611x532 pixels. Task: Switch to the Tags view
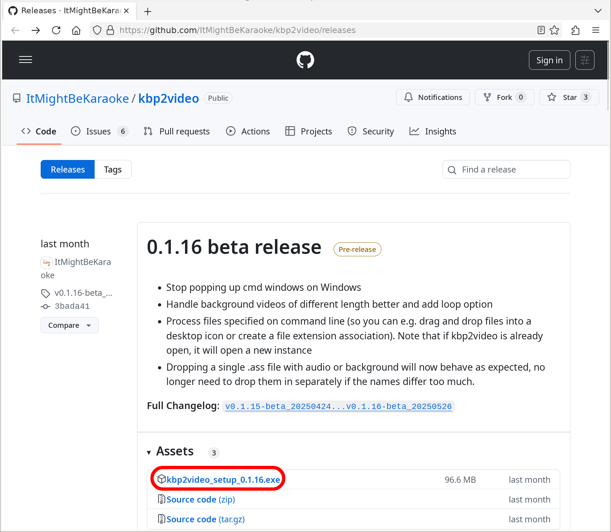click(113, 169)
